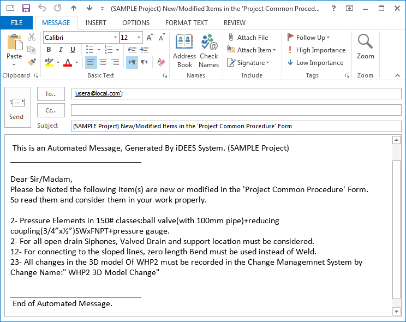
Task: Open Customize Quick Access Toolbar dropdown
Action: point(102,9)
